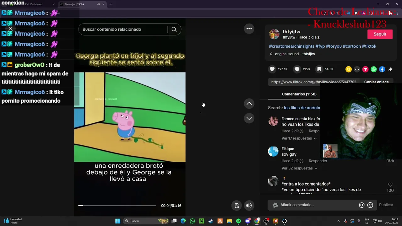
Task: Expand Ver 17 respuestas replies
Action: pyautogui.click(x=299, y=138)
